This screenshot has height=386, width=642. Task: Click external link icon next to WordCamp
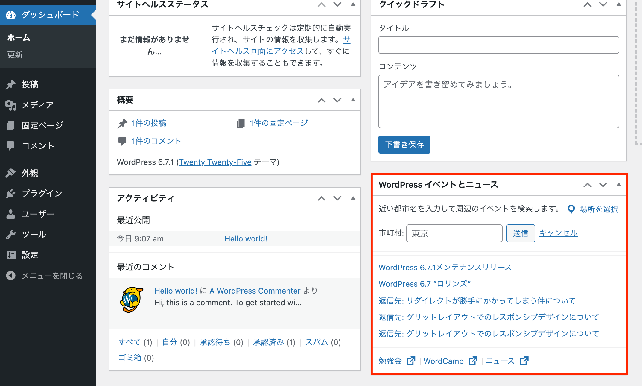pos(473,361)
